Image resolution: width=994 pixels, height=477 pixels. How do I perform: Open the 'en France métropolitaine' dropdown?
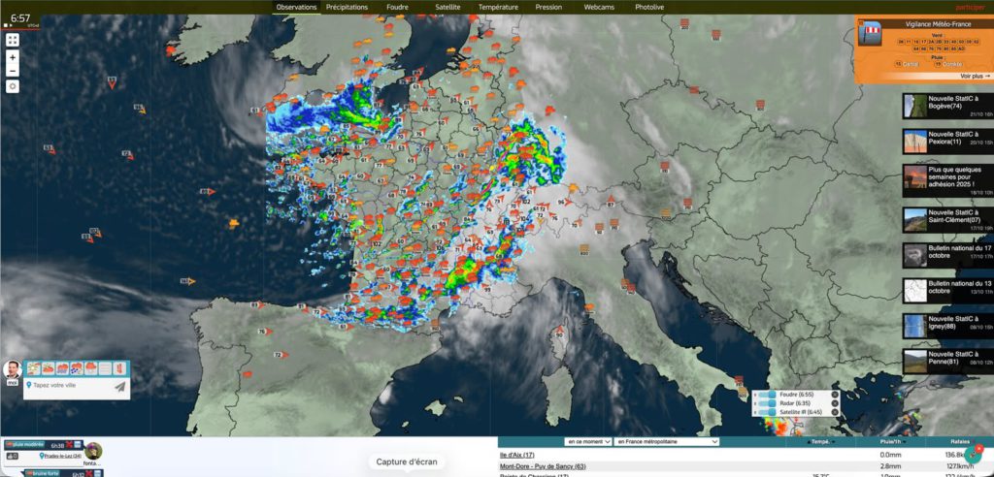point(667,441)
